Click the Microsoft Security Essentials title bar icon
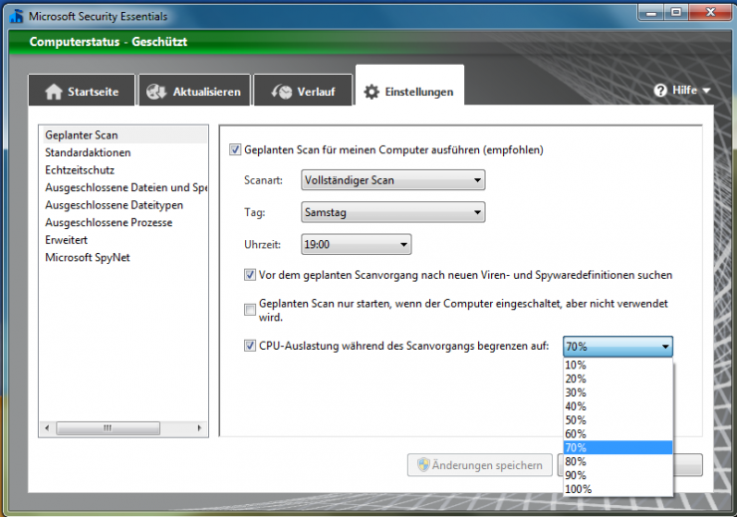737x517 pixels. (17, 16)
